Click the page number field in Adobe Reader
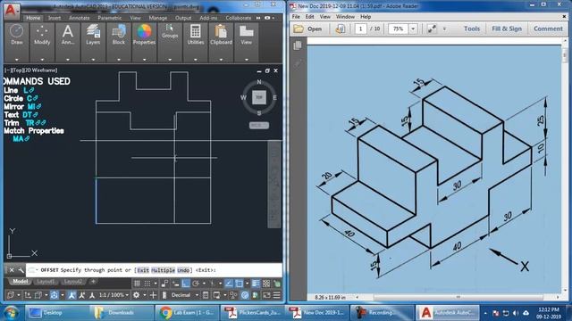This screenshot has width=572, height=321. [x=361, y=29]
